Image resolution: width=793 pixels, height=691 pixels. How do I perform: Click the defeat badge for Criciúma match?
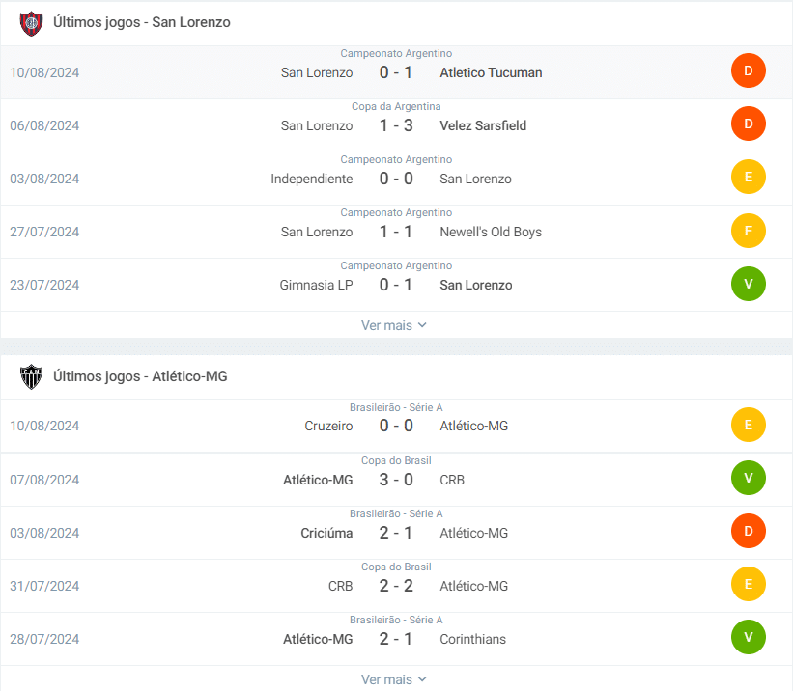[748, 532]
